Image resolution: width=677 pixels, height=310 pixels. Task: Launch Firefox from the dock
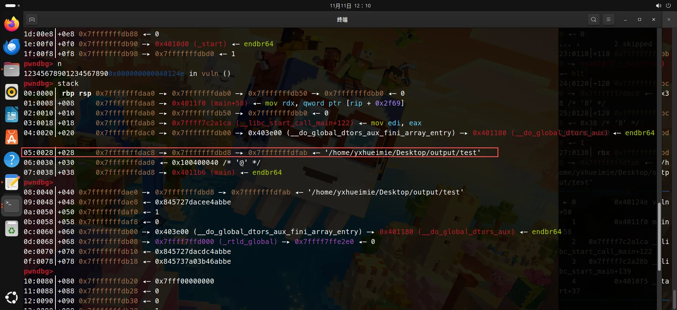(12, 24)
